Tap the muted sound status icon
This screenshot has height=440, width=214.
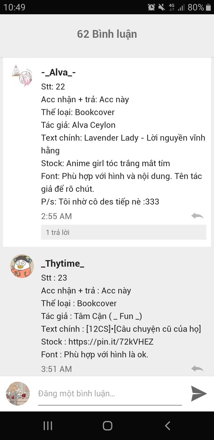162,7
